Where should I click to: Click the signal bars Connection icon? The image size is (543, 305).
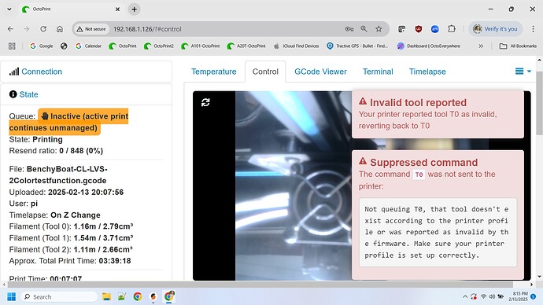[x=14, y=72]
